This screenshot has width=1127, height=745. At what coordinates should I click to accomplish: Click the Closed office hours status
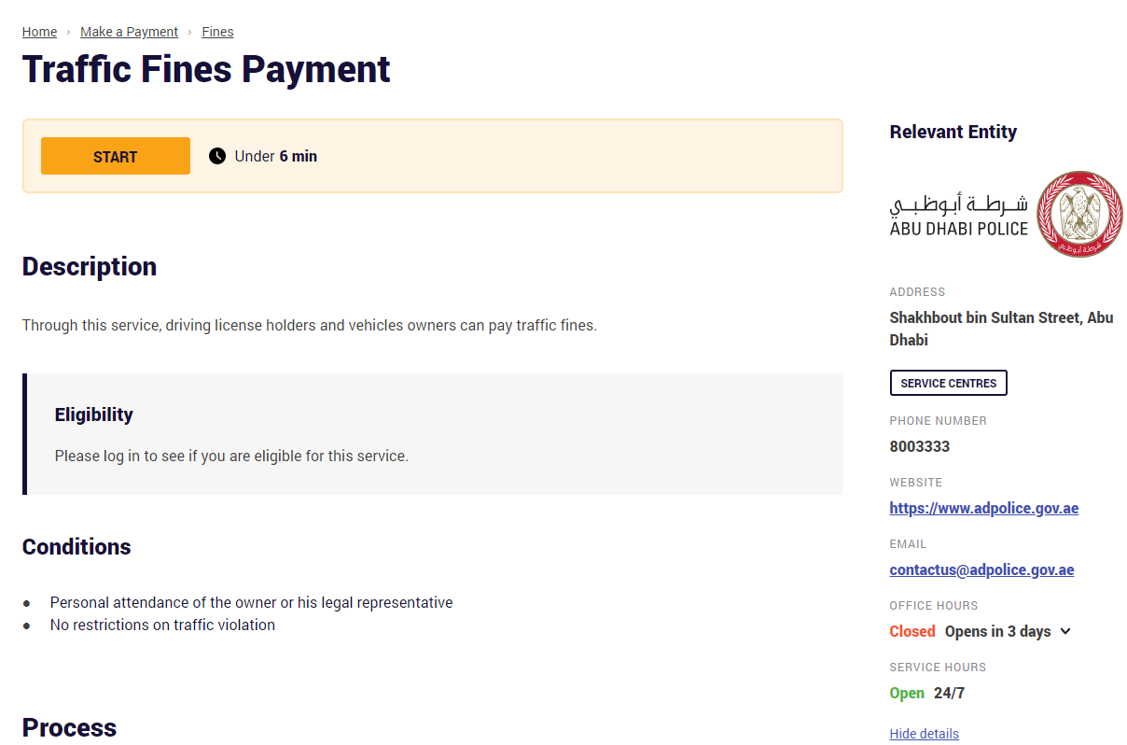(911, 631)
